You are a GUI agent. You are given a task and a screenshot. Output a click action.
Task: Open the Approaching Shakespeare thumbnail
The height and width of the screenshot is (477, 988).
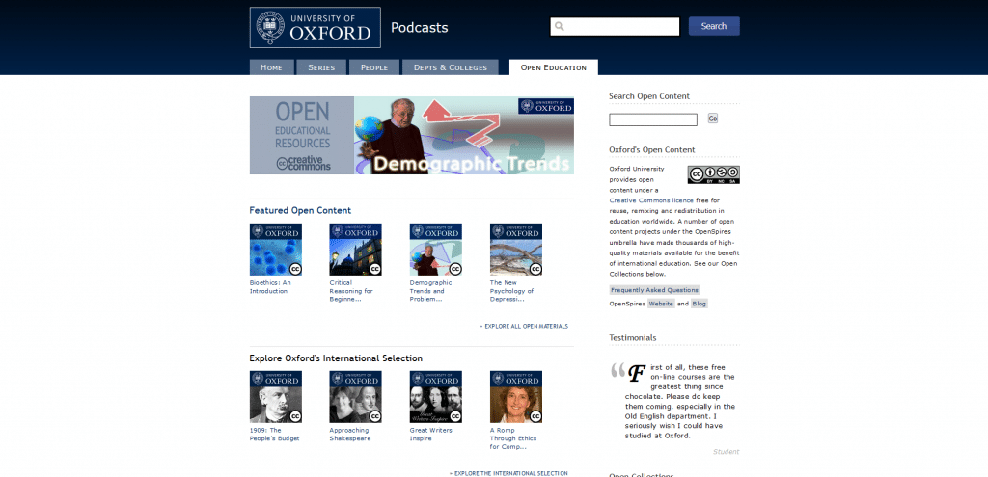(355, 396)
